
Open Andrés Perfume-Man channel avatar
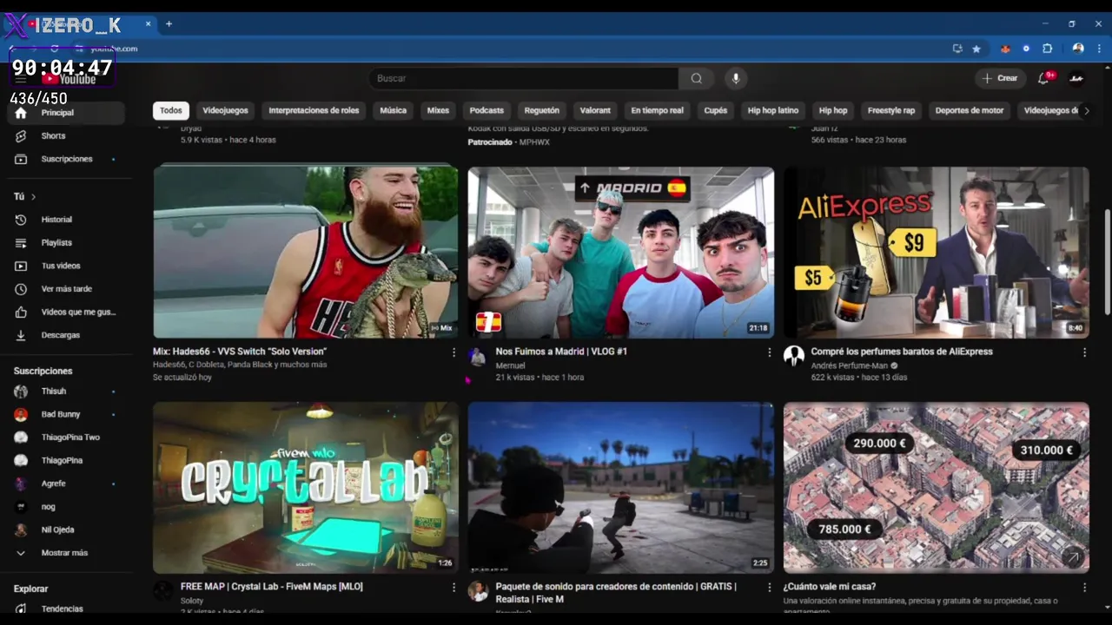(x=793, y=357)
